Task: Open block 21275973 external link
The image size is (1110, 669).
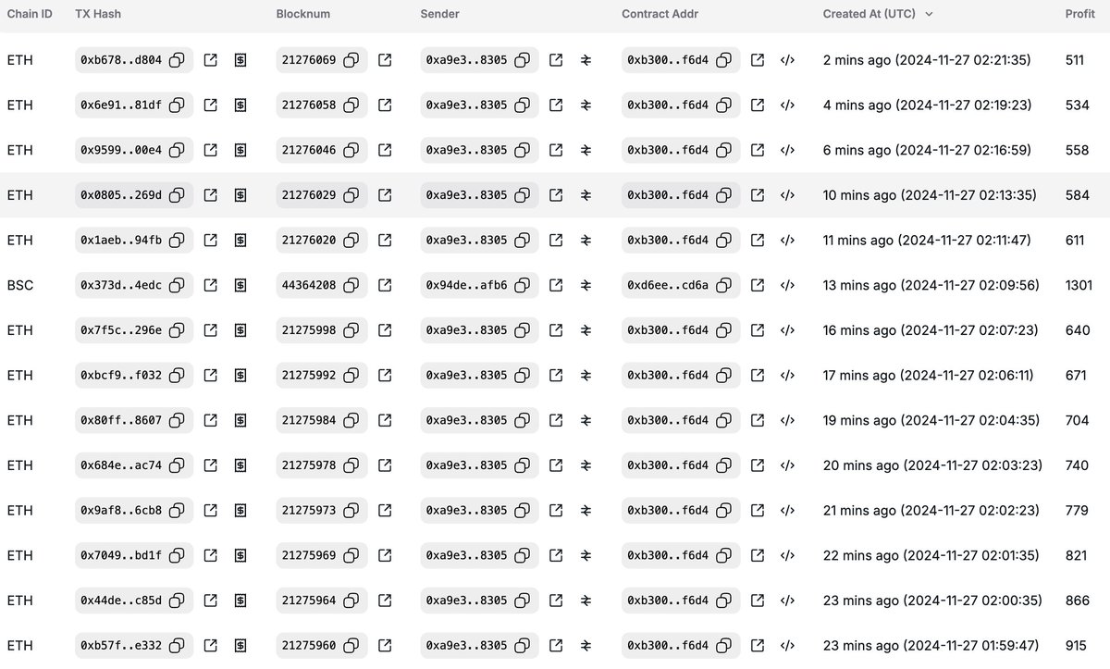Action: tap(385, 511)
